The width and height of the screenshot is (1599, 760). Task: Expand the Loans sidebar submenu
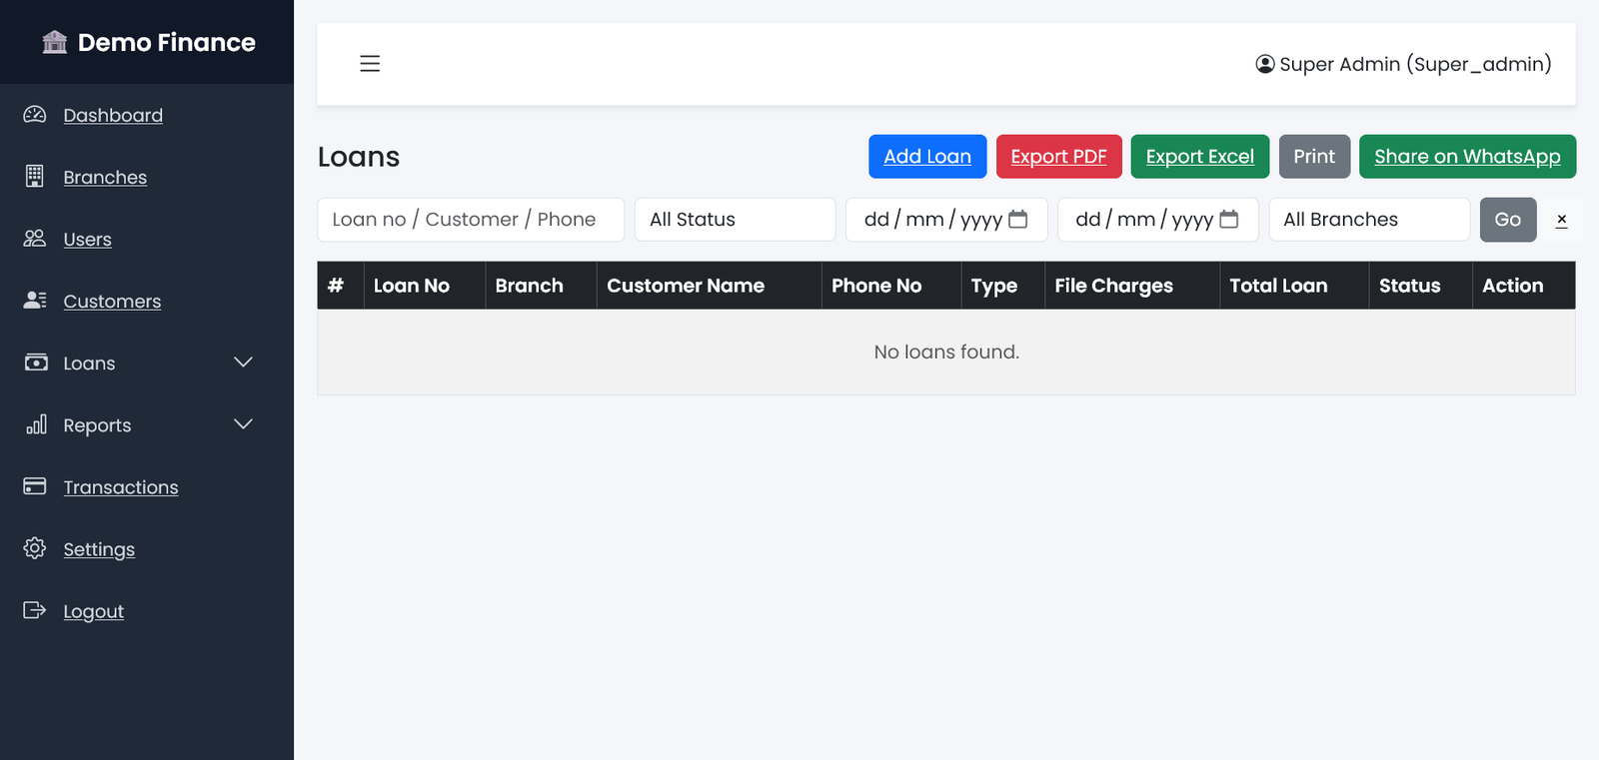(x=243, y=363)
